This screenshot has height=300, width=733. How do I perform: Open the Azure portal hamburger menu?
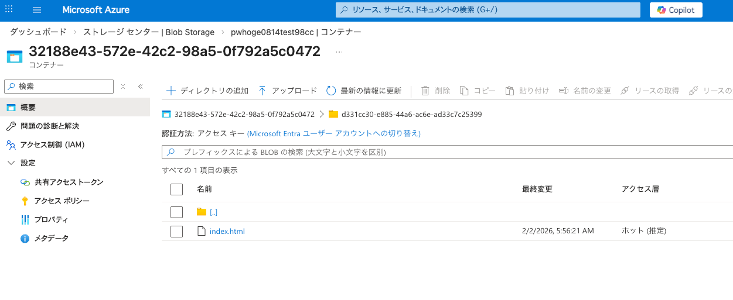[x=37, y=10]
